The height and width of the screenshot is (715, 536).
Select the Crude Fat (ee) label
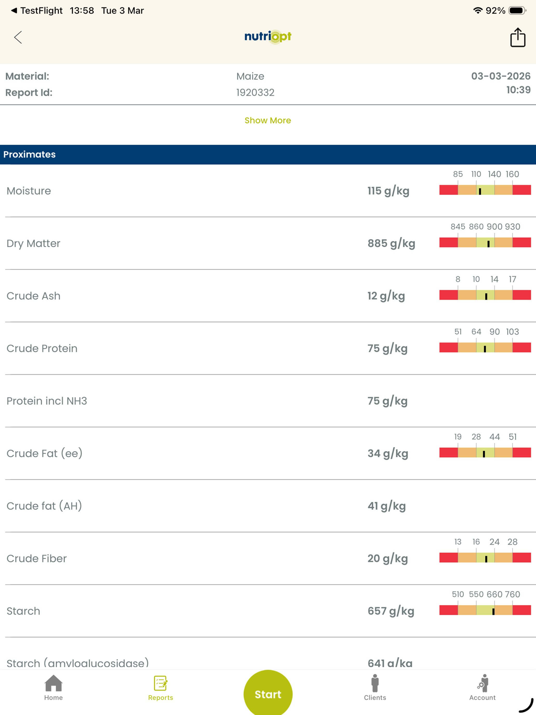pos(45,453)
